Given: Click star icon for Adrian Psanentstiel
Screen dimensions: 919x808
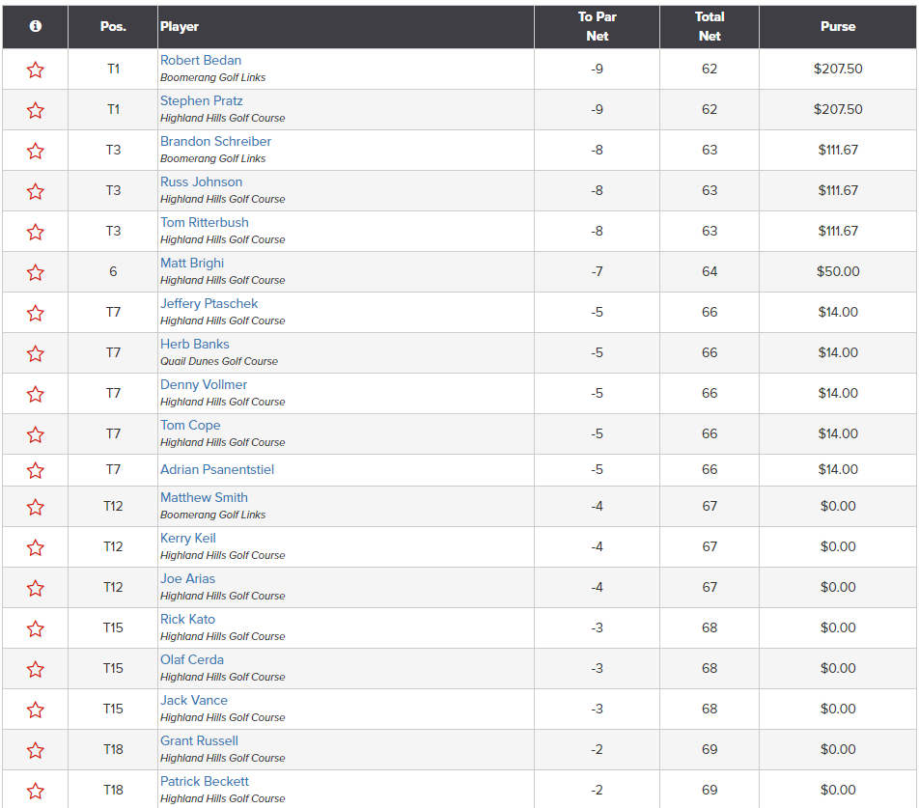Looking at the screenshot, I should [36, 470].
